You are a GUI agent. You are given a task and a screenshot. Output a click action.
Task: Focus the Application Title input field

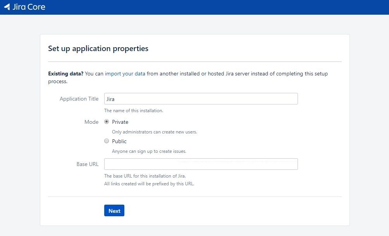tap(201, 99)
